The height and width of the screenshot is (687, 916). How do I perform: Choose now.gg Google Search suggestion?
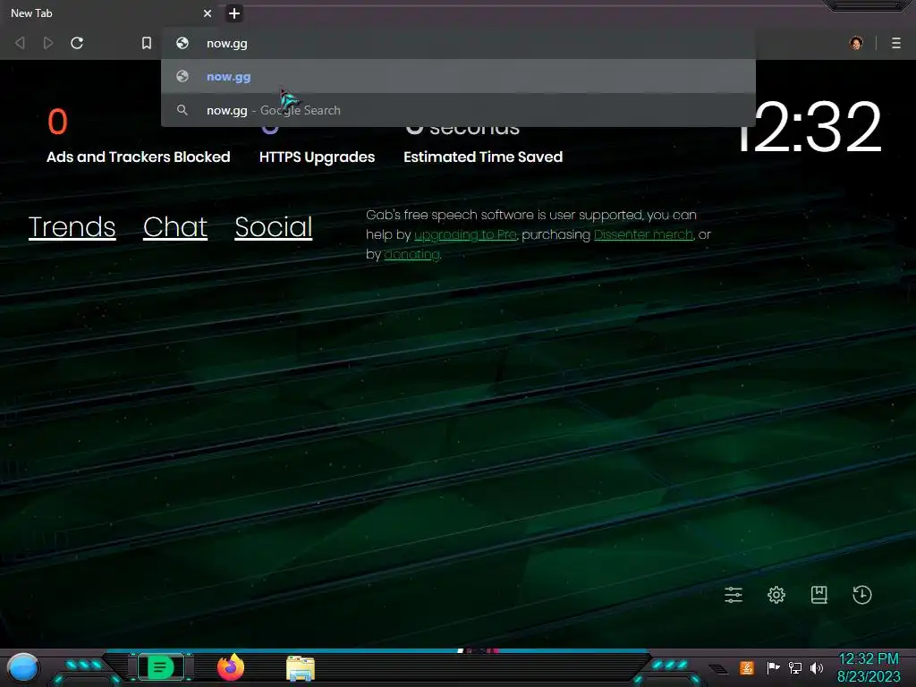458,110
